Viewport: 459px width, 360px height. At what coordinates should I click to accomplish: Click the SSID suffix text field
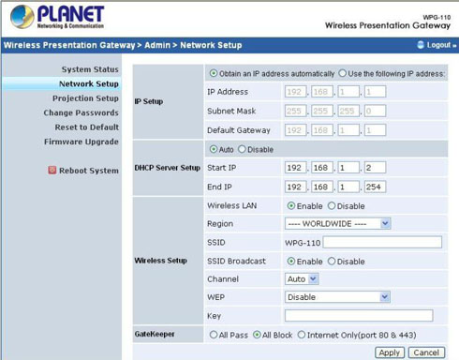coord(382,242)
